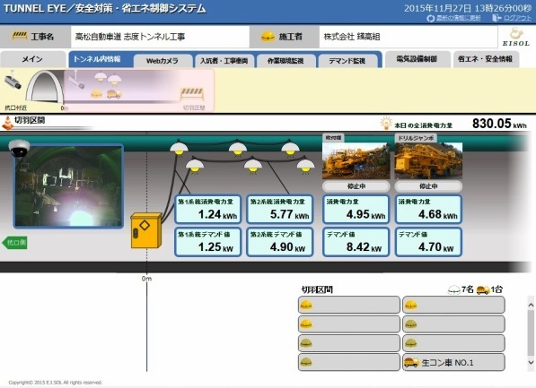Open the デマンド監視 tab
This screenshot has height=388, width=536.
(x=347, y=61)
